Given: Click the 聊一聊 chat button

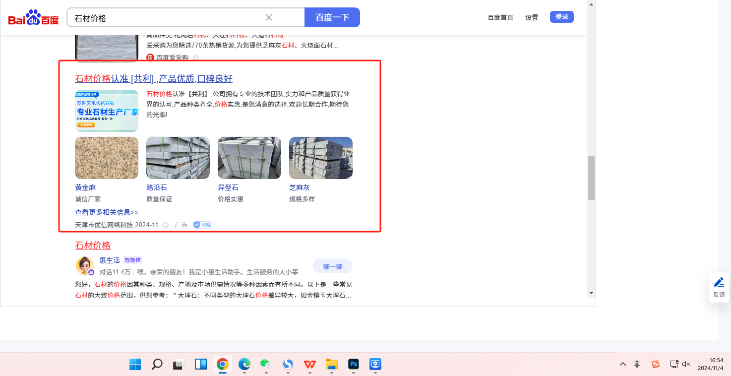Looking at the screenshot, I should pos(332,266).
